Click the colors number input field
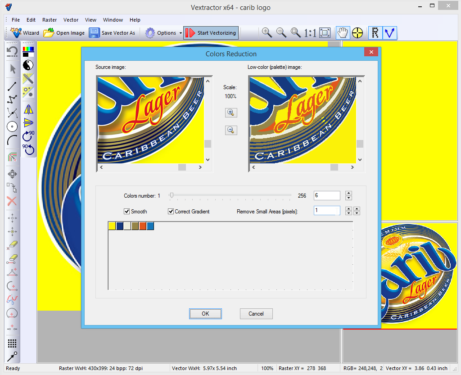Screen dimensions: 461x375 tap(327, 195)
